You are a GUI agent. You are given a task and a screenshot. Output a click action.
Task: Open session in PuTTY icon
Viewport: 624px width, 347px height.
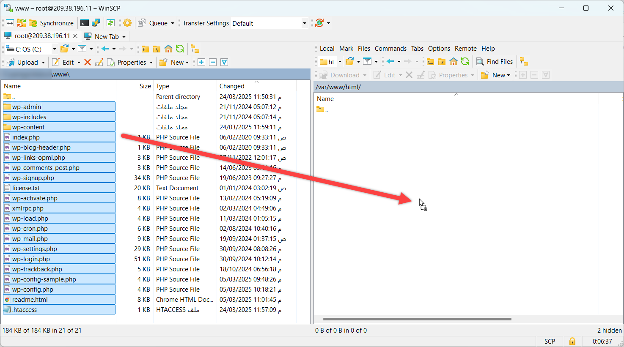point(96,23)
